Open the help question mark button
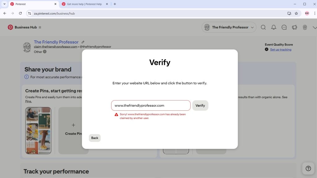The image size is (317, 178). coord(308,168)
